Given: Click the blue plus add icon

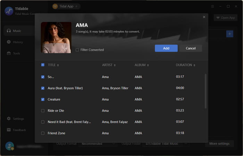Looking at the screenshot, I should pyautogui.click(x=230, y=34).
